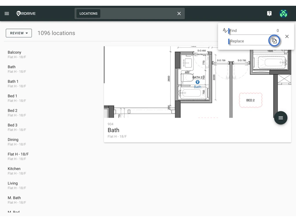Click the BATH 2 label on floor plan

[197, 77]
